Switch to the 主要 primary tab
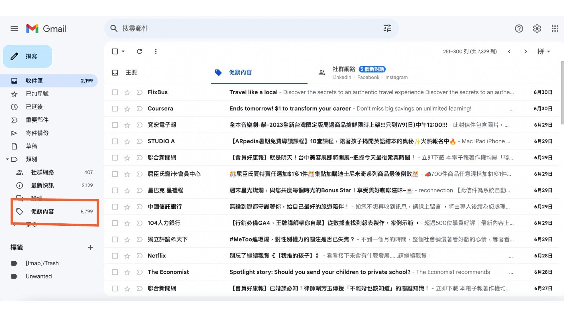 pyautogui.click(x=131, y=72)
